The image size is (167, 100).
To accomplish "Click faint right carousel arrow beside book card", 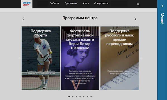I will tap(141, 58).
